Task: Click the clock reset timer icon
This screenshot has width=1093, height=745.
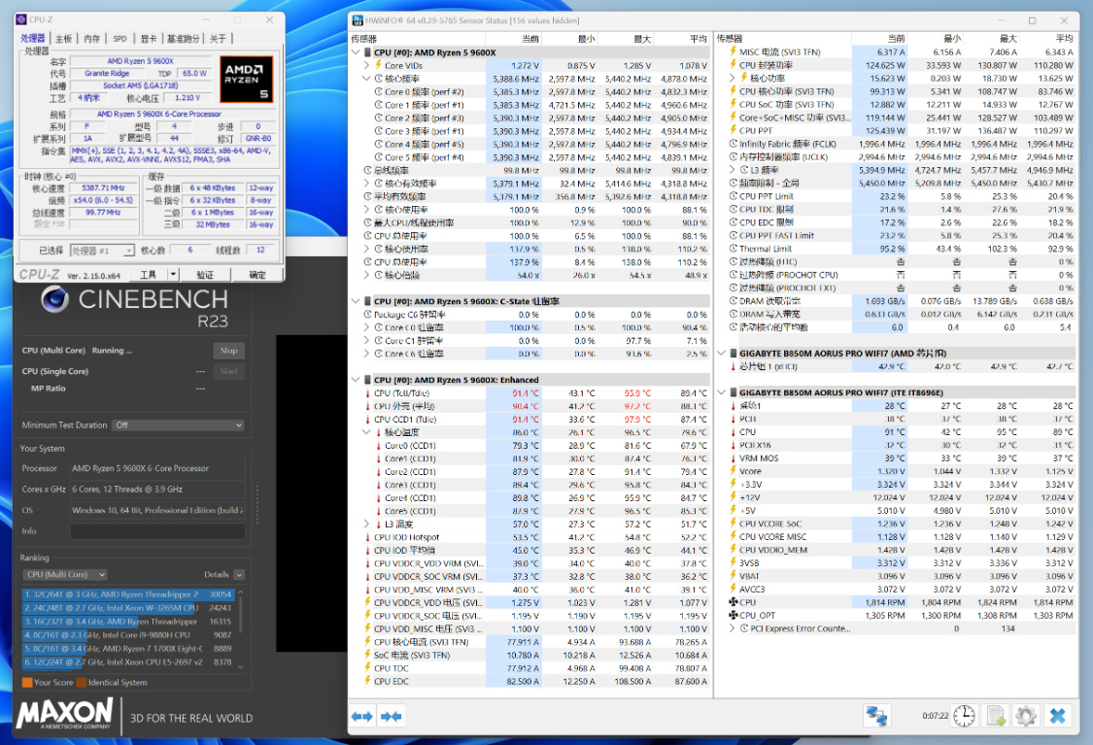Action: [x=963, y=716]
